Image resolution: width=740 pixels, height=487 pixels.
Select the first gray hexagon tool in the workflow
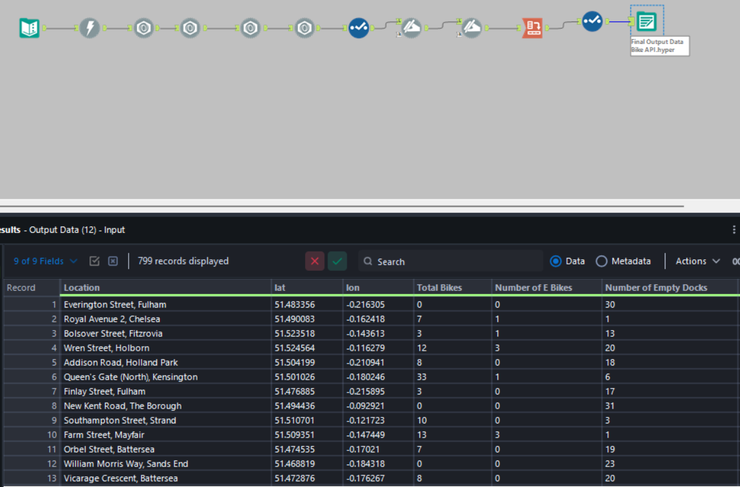(143, 28)
